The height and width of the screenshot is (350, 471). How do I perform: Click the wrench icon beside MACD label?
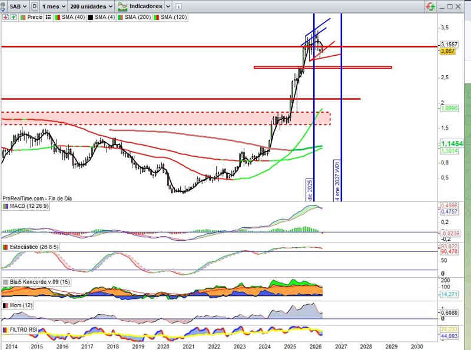click(x=6, y=206)
